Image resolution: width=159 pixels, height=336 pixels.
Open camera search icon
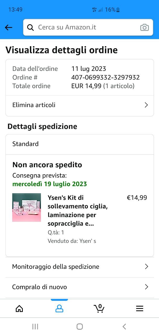[x=144, y=27]
